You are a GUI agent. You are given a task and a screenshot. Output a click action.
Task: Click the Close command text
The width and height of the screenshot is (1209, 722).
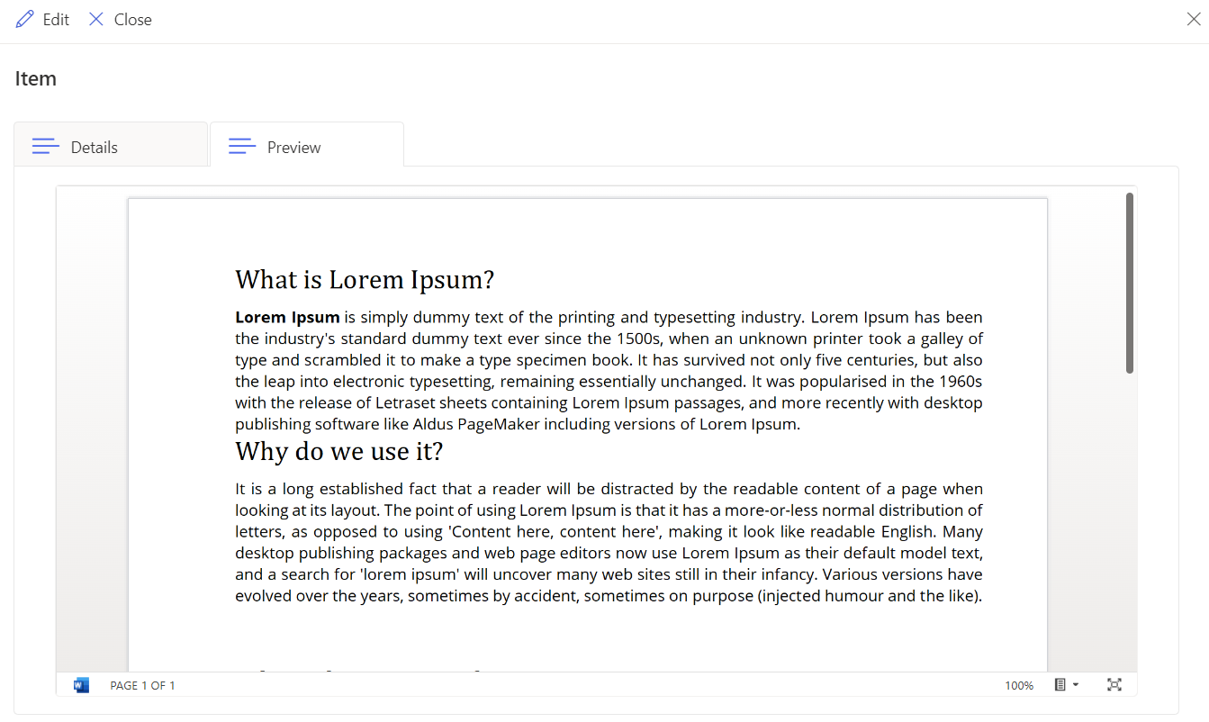(x=133, y=20)
